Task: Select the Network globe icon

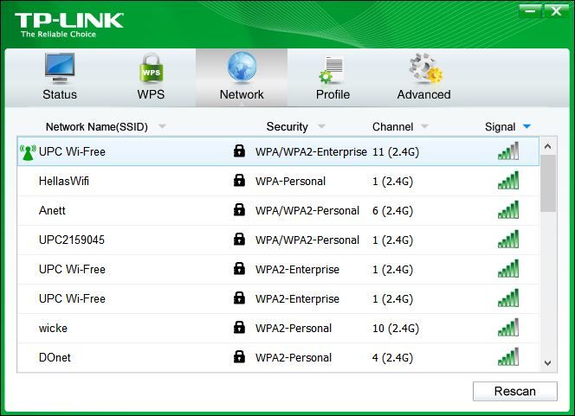Action: pyautogui.click(x=242, y=67)
